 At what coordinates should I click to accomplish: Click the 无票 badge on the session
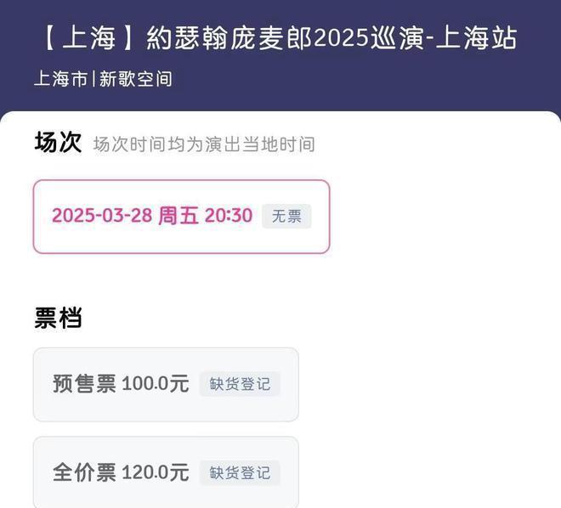pyautogui.click(x=286, y=216)
